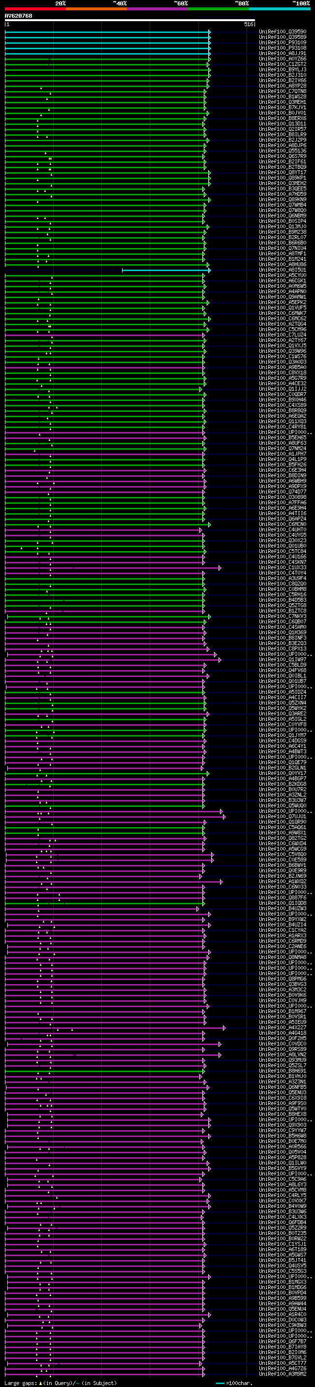Click the purple ~60% identity legend bar
Viewport: 315px width, 1387px height.
[x=157, y=9]
